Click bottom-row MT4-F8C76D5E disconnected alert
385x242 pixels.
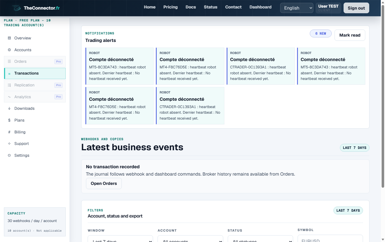point(120,106)
